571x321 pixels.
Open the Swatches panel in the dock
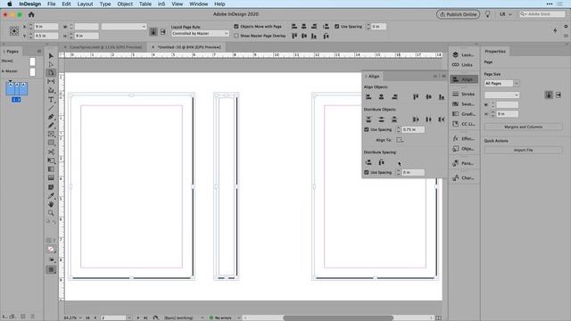(x=464, y=104)
